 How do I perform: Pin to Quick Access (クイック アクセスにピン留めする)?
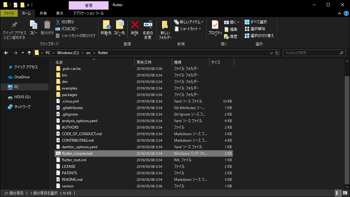pyautogui.click(x=15, y=30)
